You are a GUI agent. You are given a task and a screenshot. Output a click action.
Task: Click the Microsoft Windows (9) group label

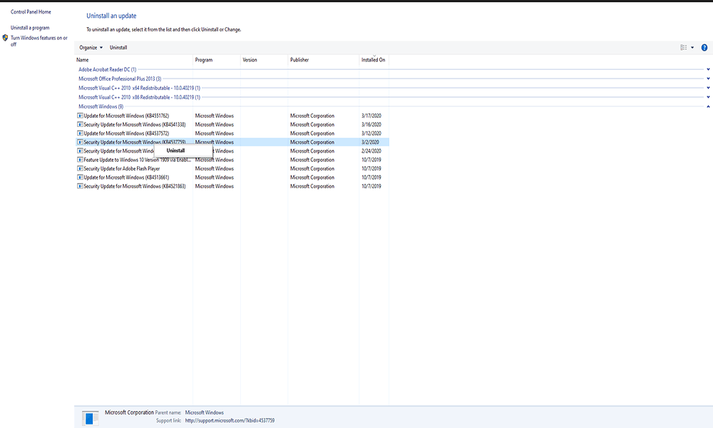(x=101, y=106)
